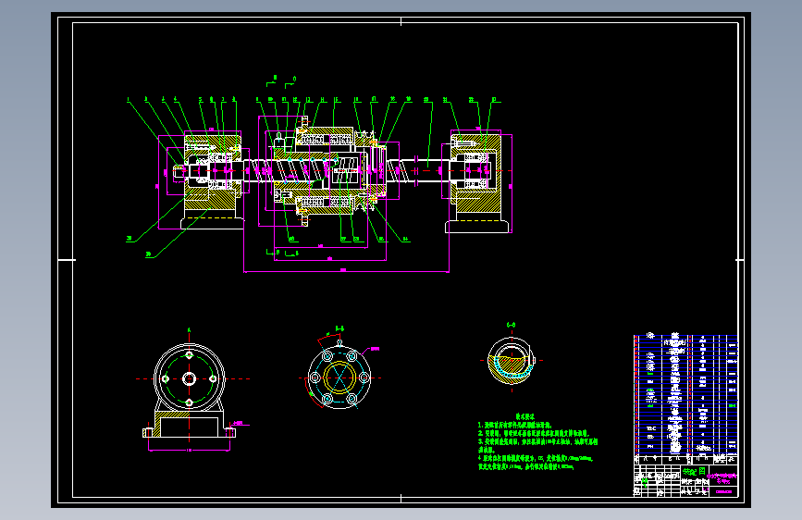Click the last line of technical requirements
This screenshot has width=802, height=520.
click(x=525, y=466)
